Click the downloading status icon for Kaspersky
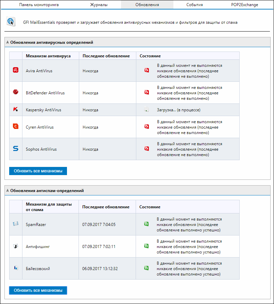 (146, 110)
